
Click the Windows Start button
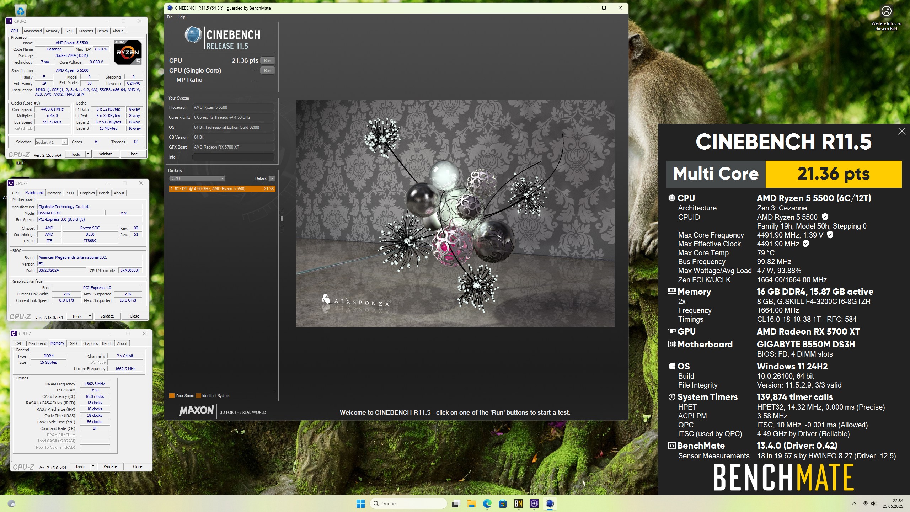(360, 503)
